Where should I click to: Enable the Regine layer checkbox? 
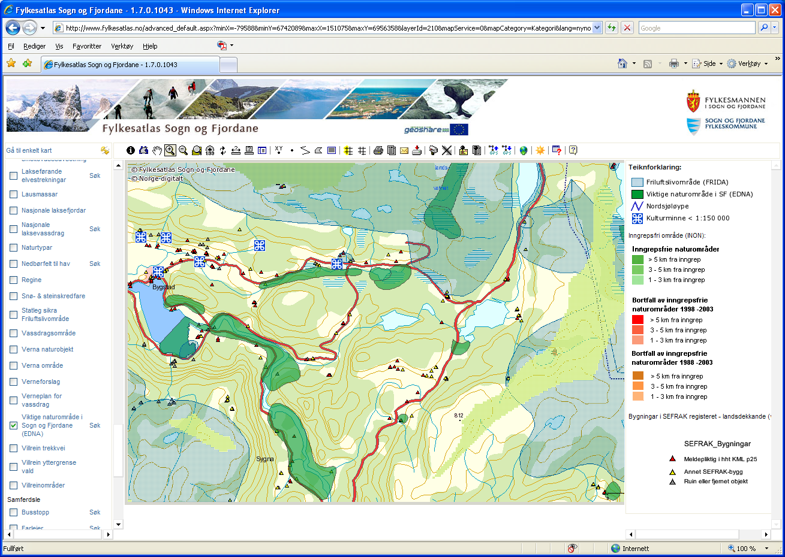(x=13, y=280)
